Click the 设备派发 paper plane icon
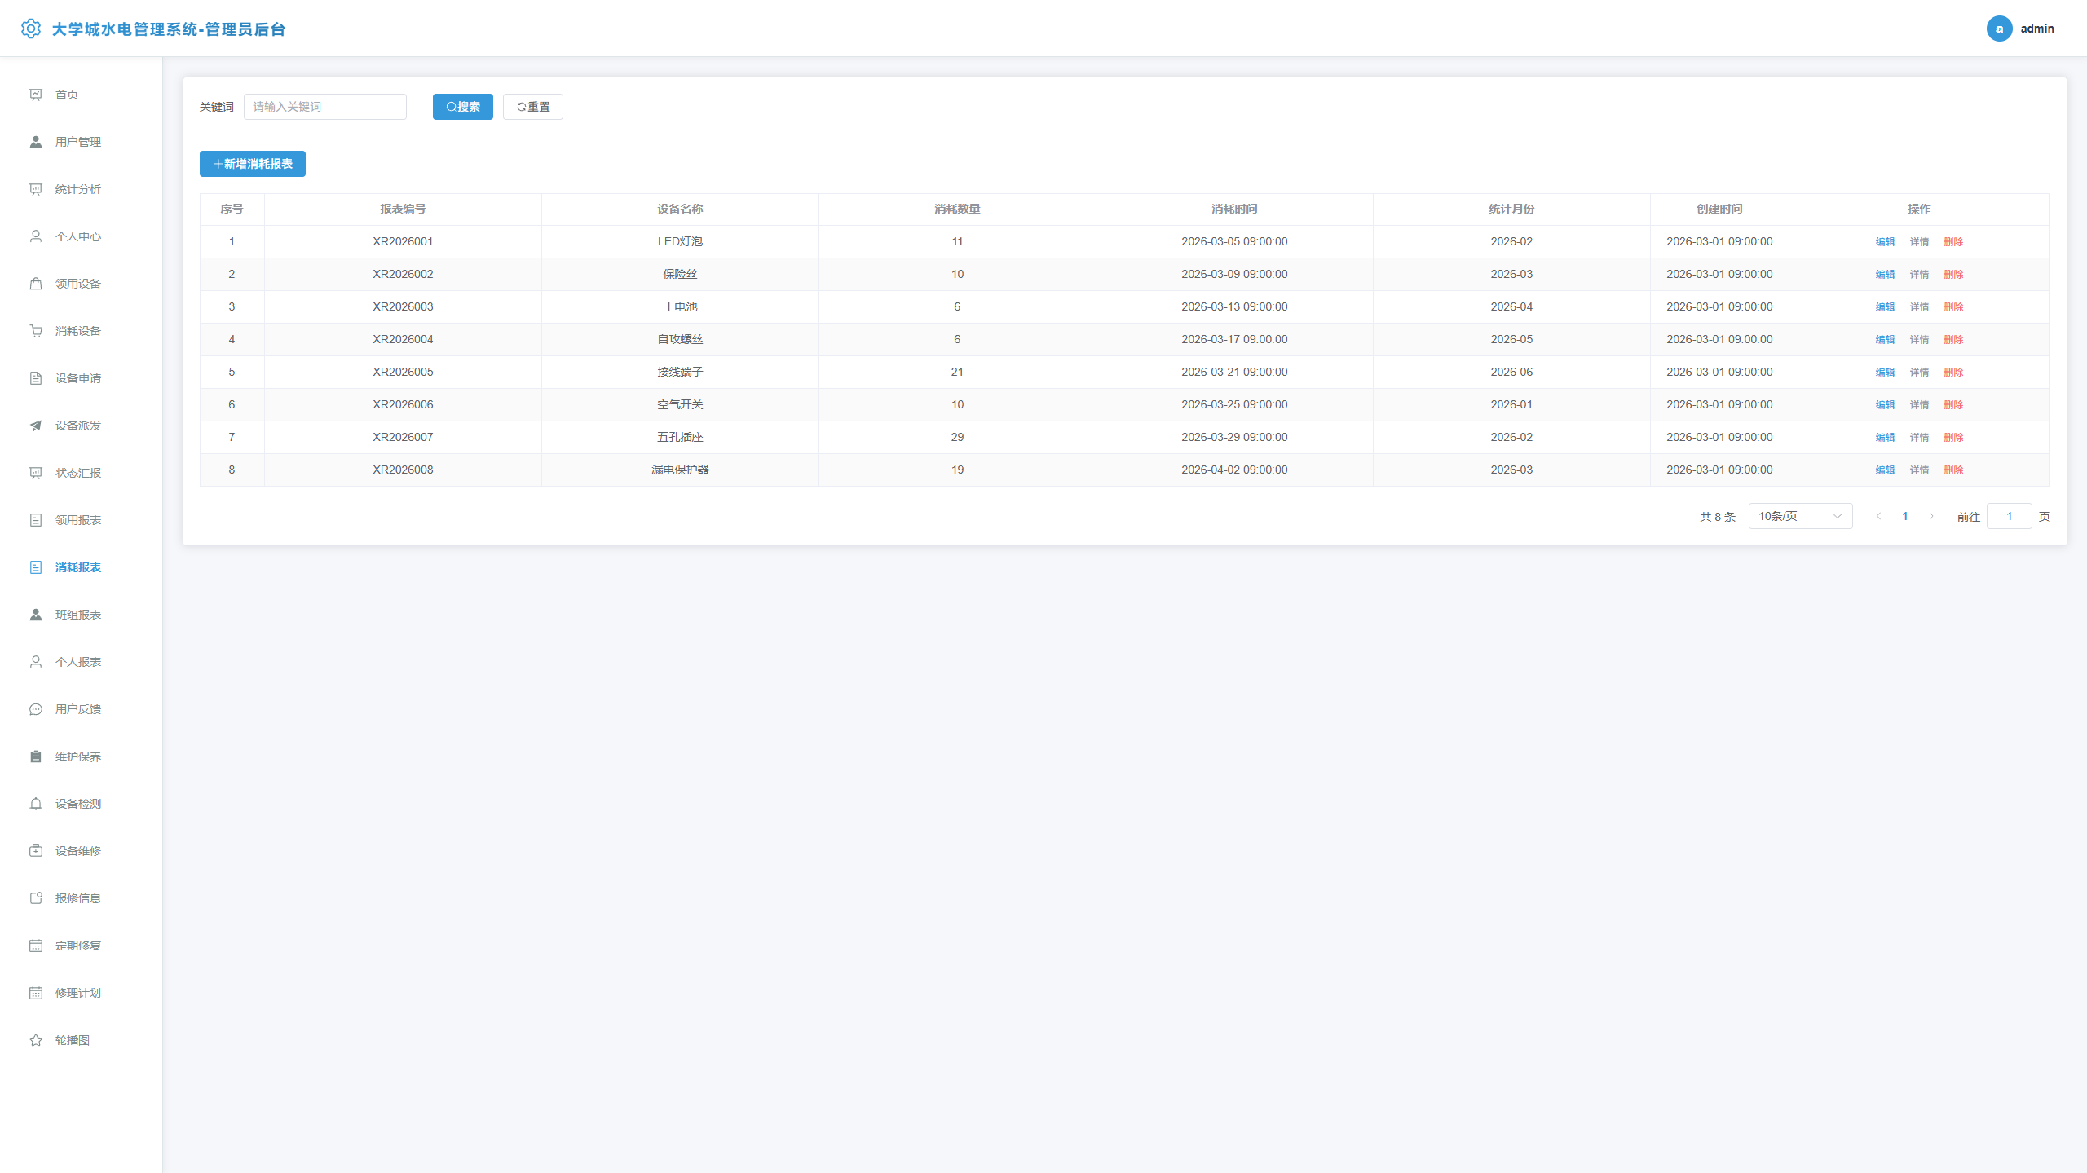2087x1173 pixels. [x=36, y=426]
